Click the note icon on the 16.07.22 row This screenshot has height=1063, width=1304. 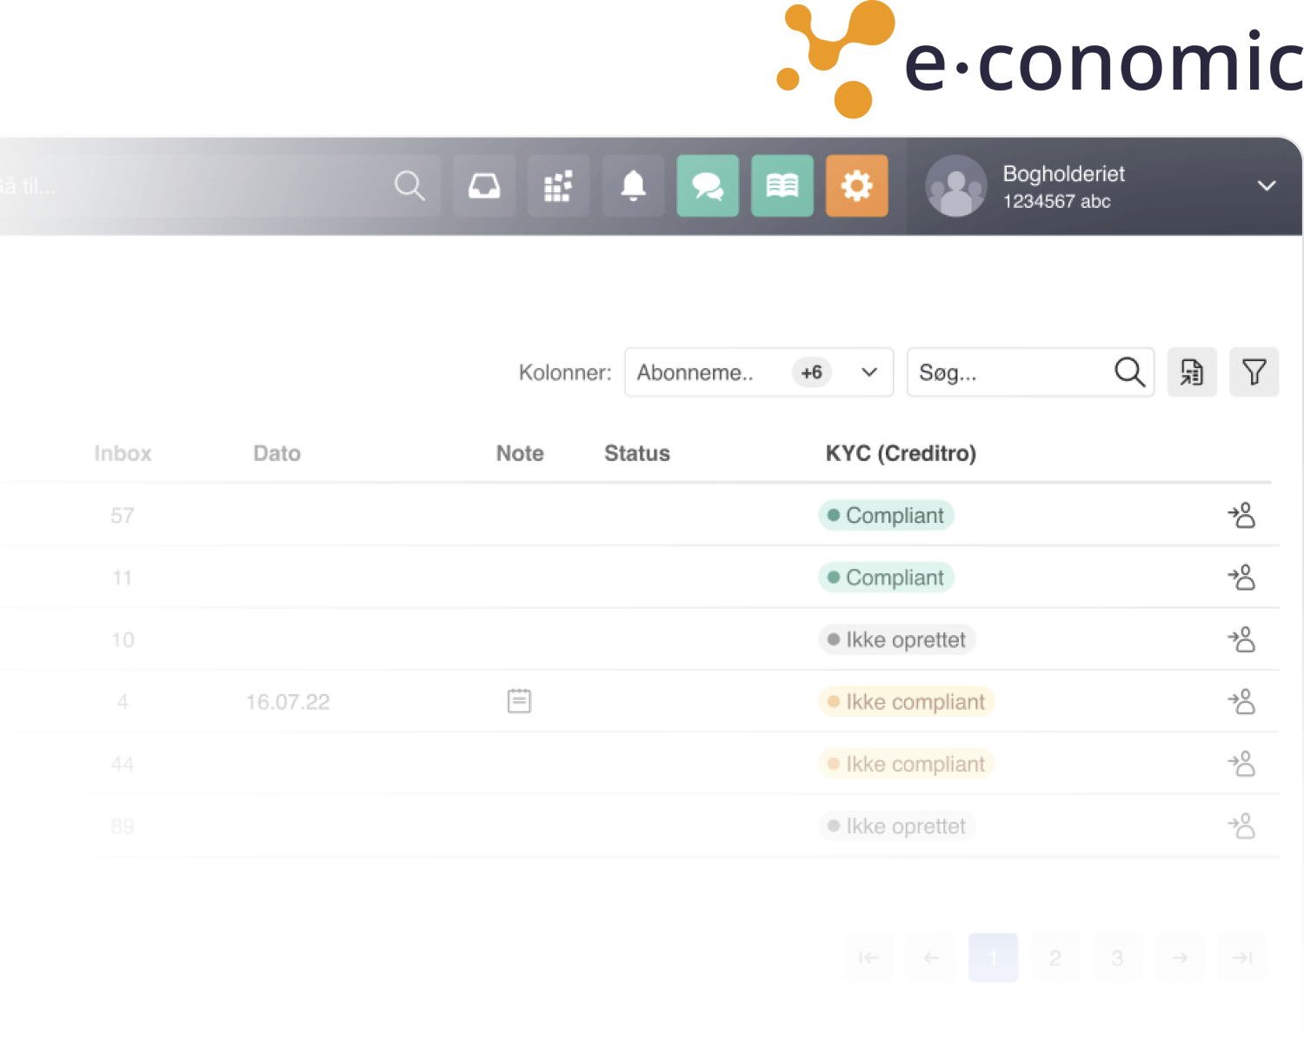[519, 701]
